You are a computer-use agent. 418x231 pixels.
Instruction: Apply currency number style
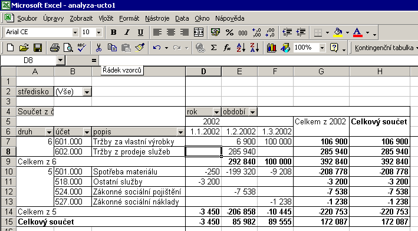(x=215, y=32)
